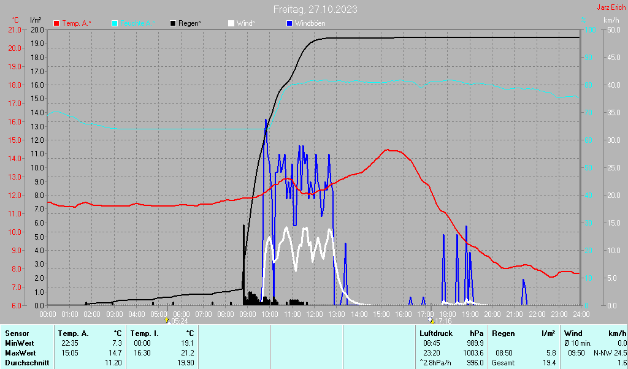Click the 'MaxWert' row label
628x369 pixels.
point(20,354)
